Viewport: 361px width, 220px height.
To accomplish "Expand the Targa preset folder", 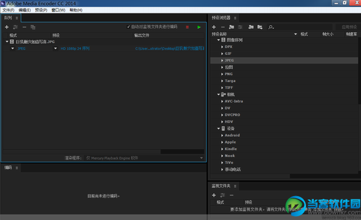I will point(222,81).
